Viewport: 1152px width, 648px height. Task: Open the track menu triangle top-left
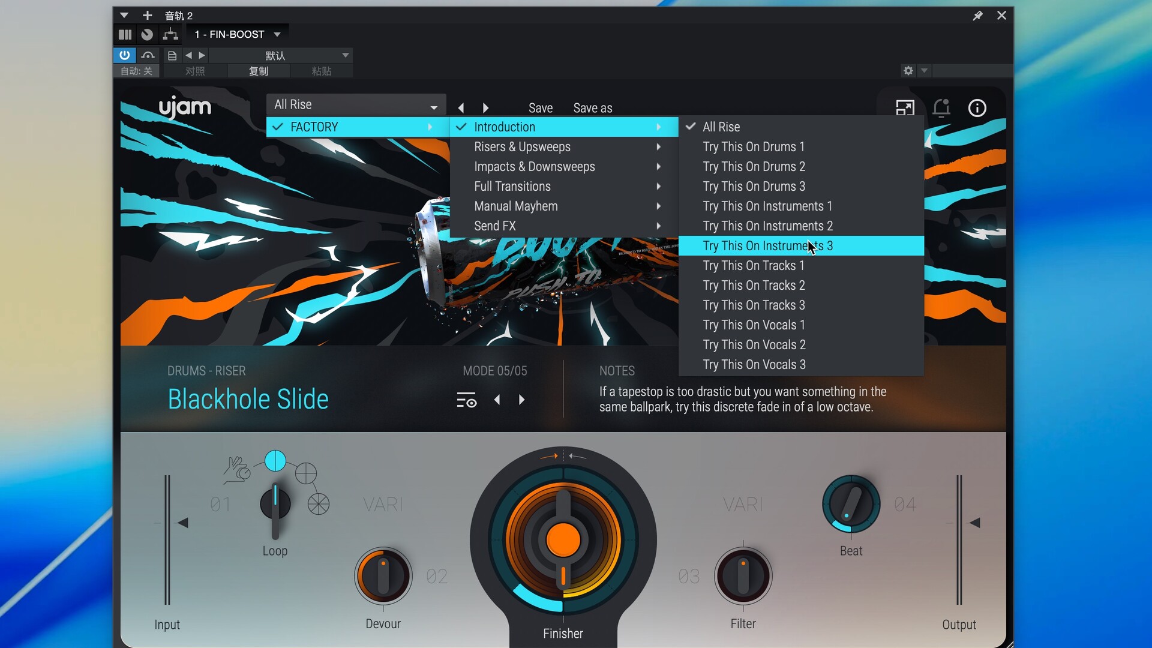point(124,15)
